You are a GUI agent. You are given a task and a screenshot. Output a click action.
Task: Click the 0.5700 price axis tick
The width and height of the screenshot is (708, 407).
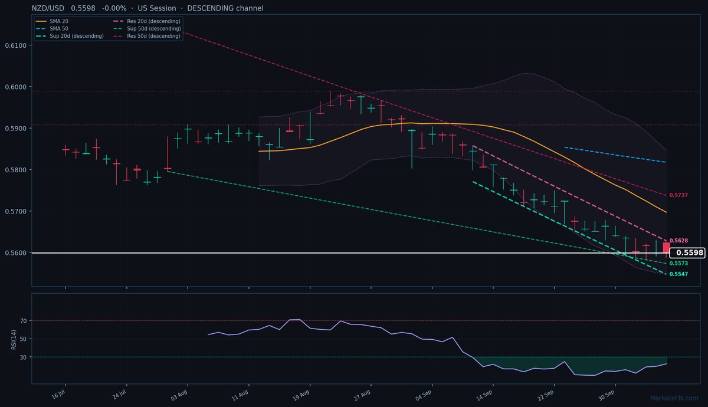(x=15, y=211)
